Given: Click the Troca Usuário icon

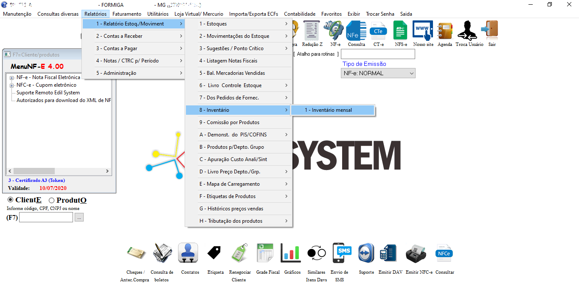Looking at the screenshot, I should [469, 31].
